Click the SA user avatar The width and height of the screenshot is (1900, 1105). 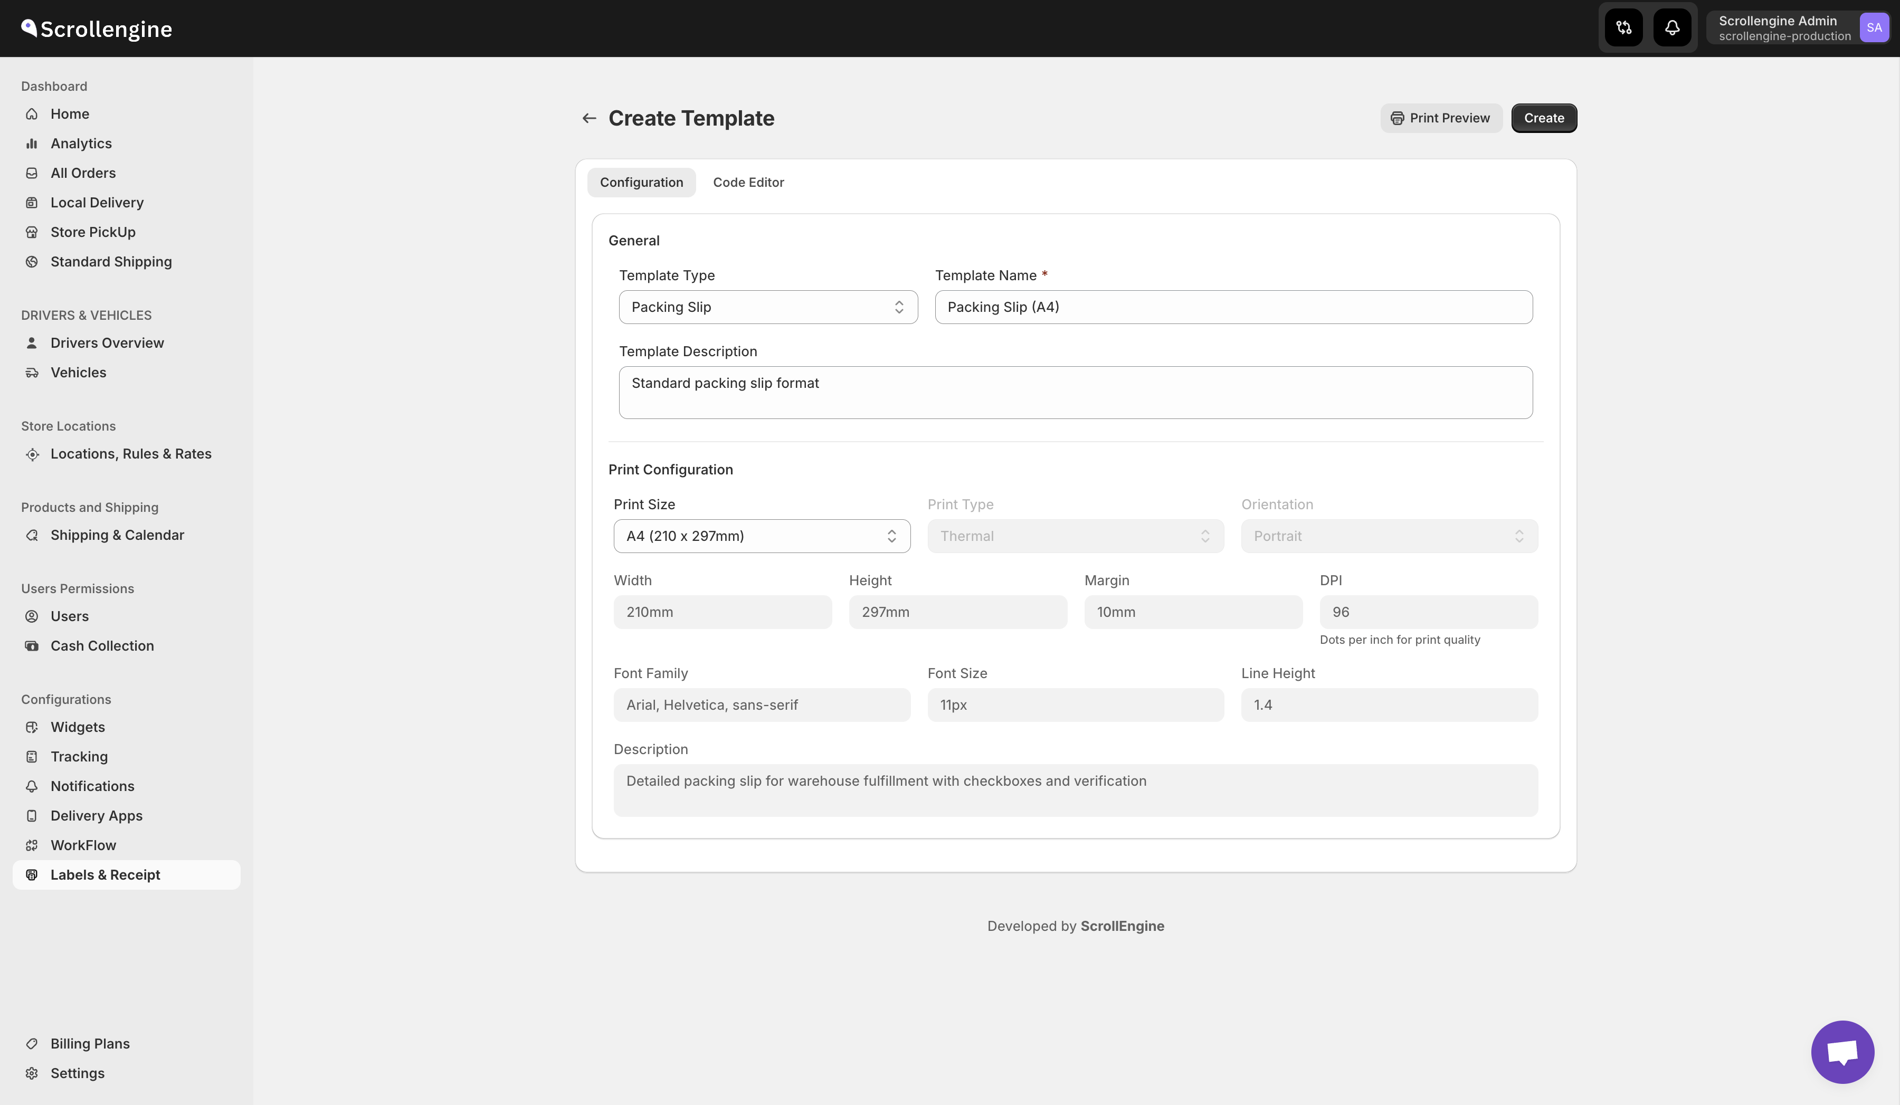pyautogui.click(x=1874, y=28)
